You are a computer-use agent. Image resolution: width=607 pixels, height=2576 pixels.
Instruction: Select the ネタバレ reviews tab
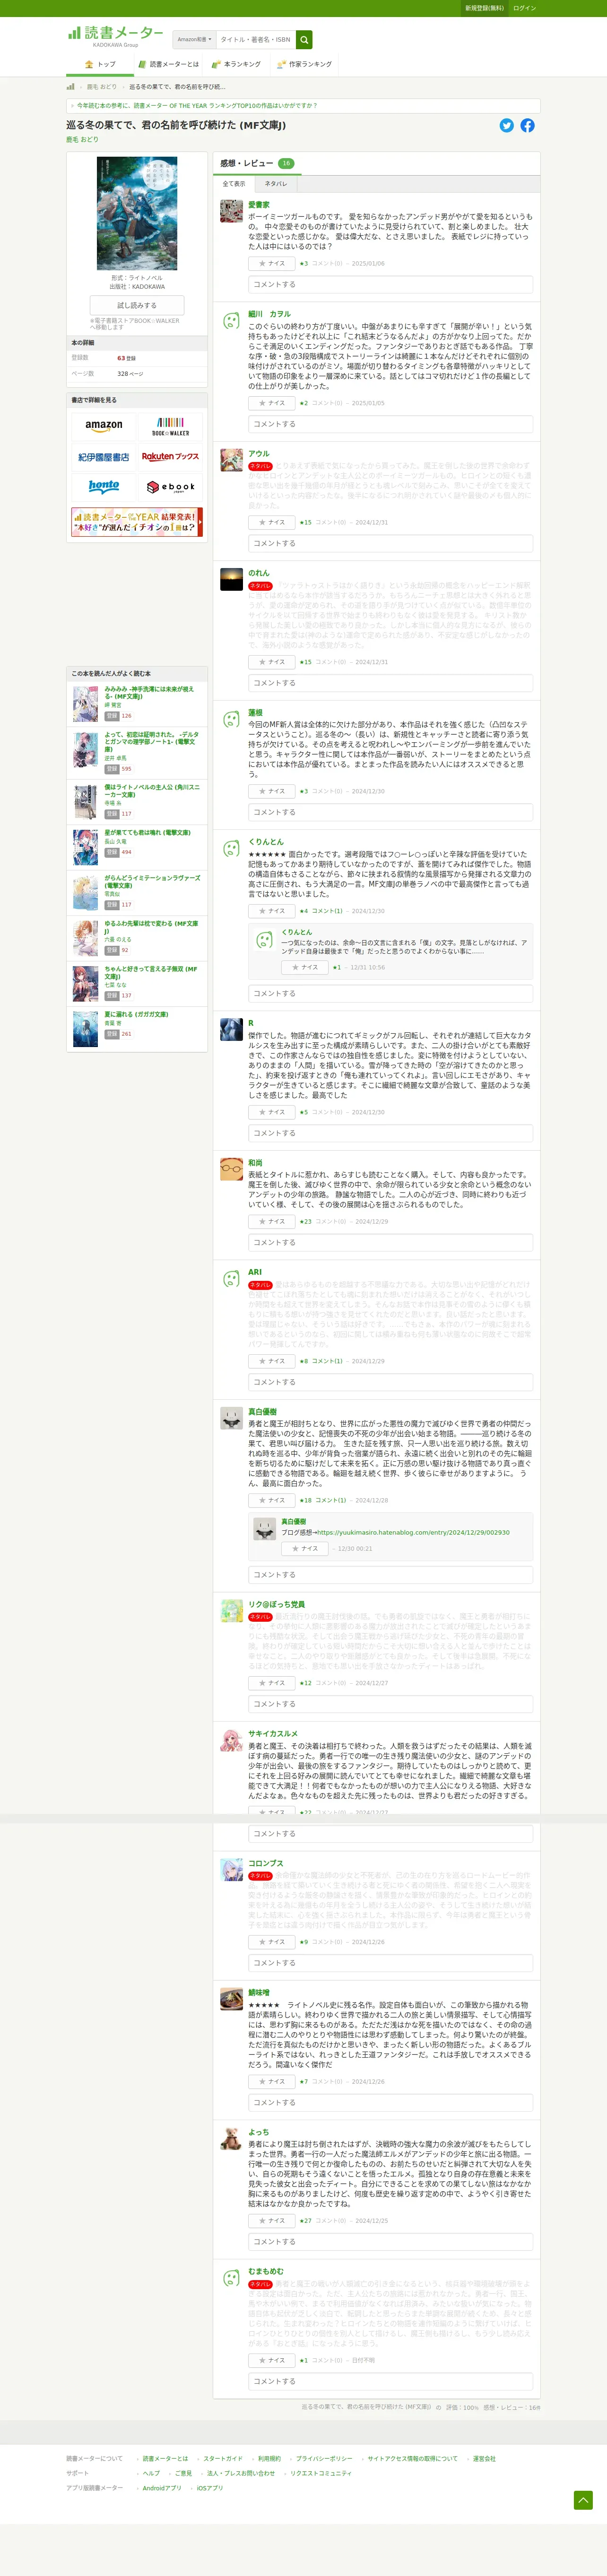276,184
